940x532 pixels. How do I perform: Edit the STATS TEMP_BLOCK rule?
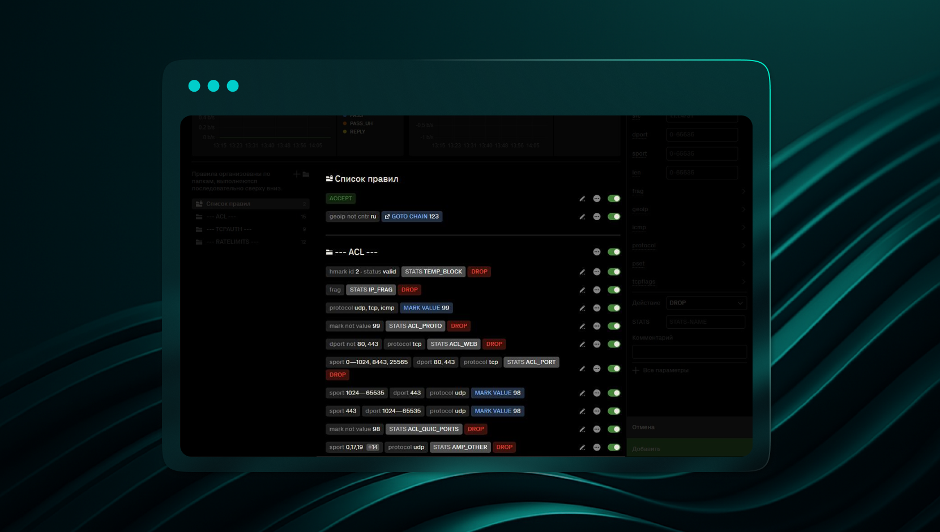click(x=582, y=272)
